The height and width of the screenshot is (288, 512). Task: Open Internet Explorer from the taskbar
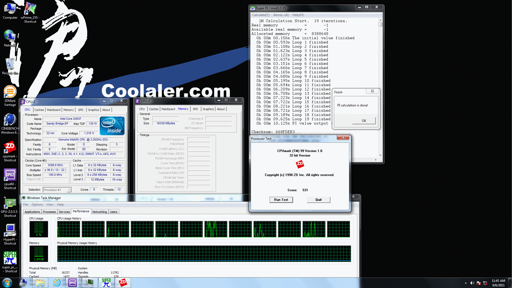pos(57,283)
